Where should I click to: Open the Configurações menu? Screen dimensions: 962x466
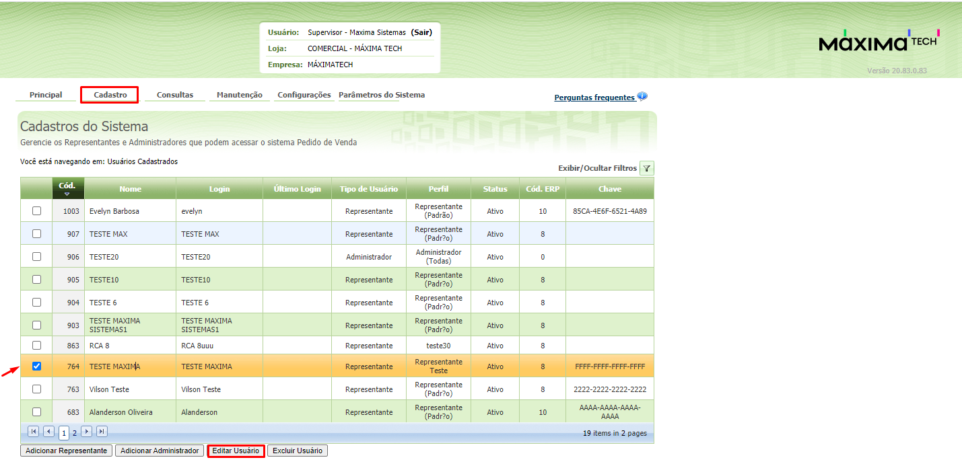tap(304, 95)
